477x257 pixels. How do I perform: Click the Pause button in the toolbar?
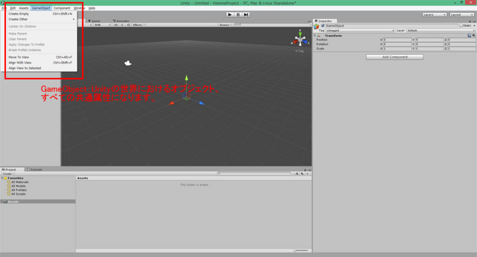pos(238,14)
